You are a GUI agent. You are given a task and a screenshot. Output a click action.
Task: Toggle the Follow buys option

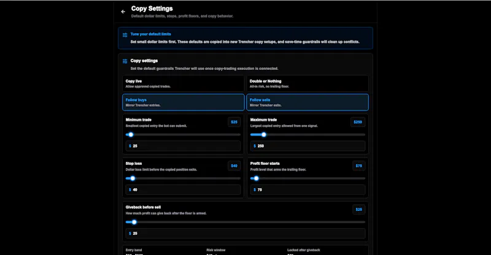[183, 102]
